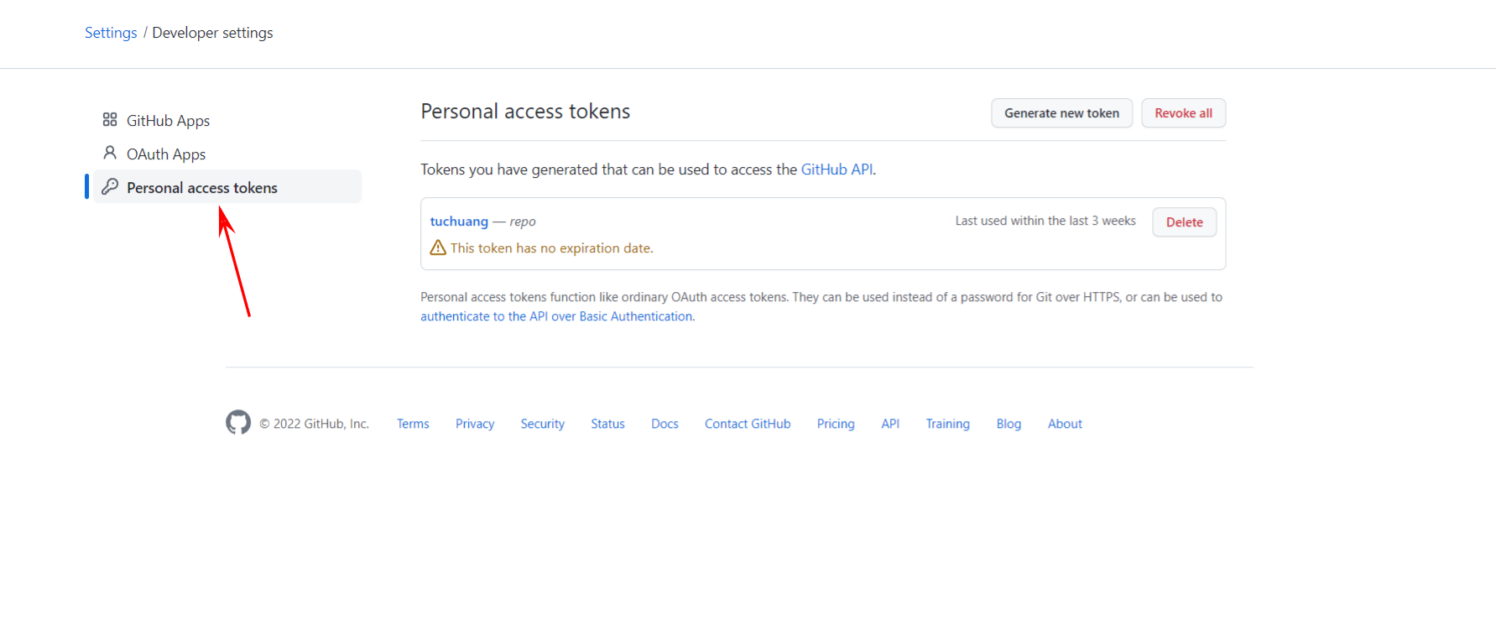Open Security footer link
The image size is (1496, 636).
point(542,424)
